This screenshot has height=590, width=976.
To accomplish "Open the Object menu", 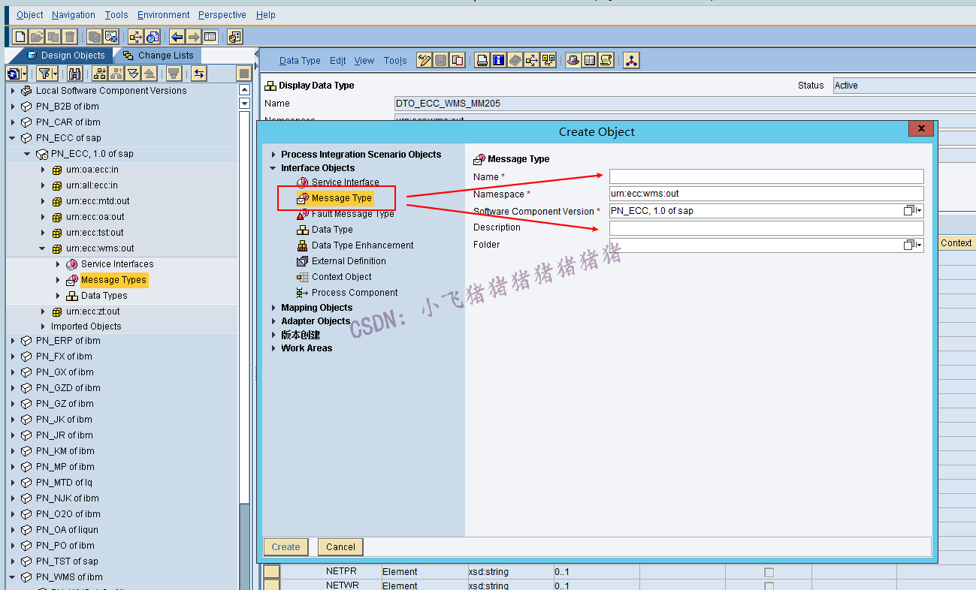I will coord(30,15).
